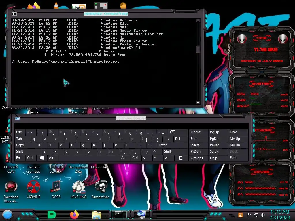
Task: Click the right arrow key on keyboard
Action: (x=168, y=158)
